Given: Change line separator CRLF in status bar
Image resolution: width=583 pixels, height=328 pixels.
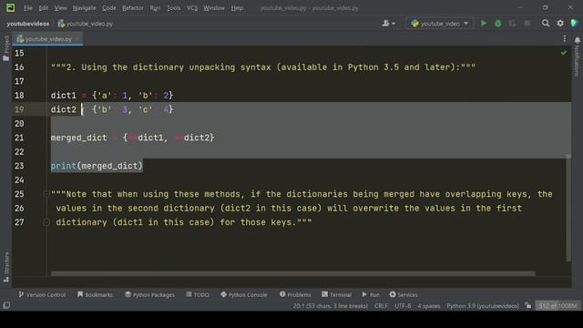Looking at the screenshot, I should (x=381, y=306).
